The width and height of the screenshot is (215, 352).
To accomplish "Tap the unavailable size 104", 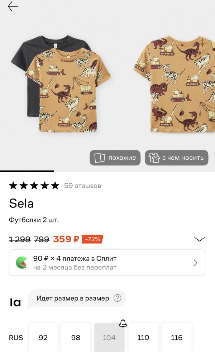I will tap(109, 338).
